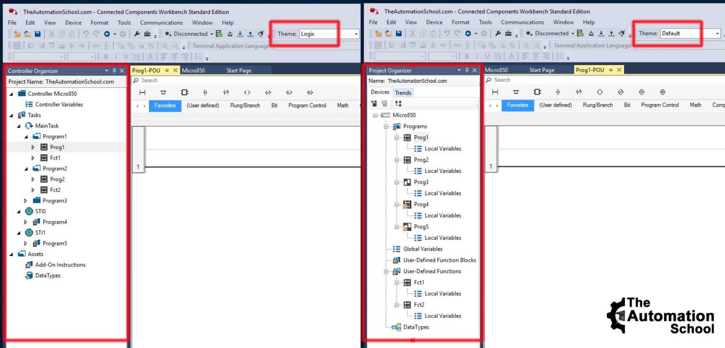Open the Theme dropdown showing Logix
The height and width of the screenshot is (348, 725).
356,33
